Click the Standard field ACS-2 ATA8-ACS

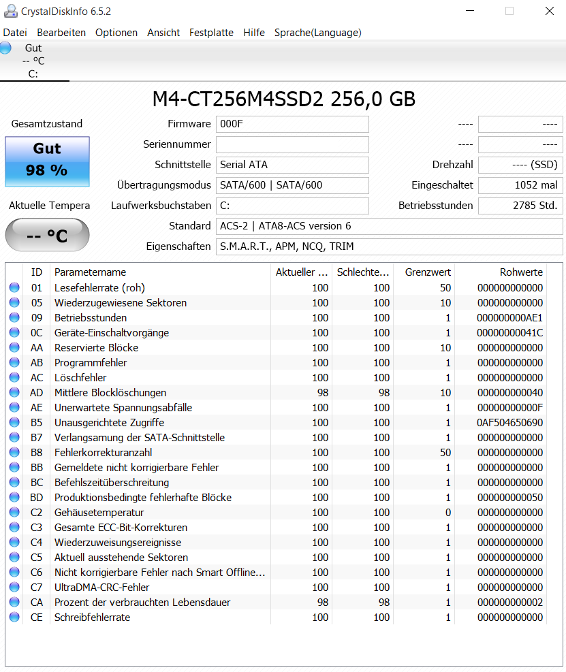[390, 226]
